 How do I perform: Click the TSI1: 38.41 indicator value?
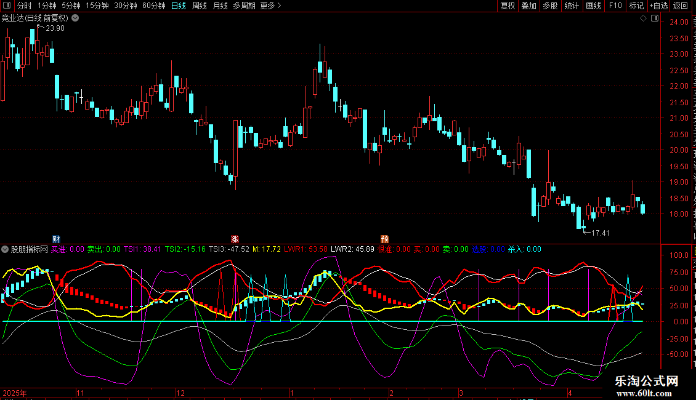[142, 249]
